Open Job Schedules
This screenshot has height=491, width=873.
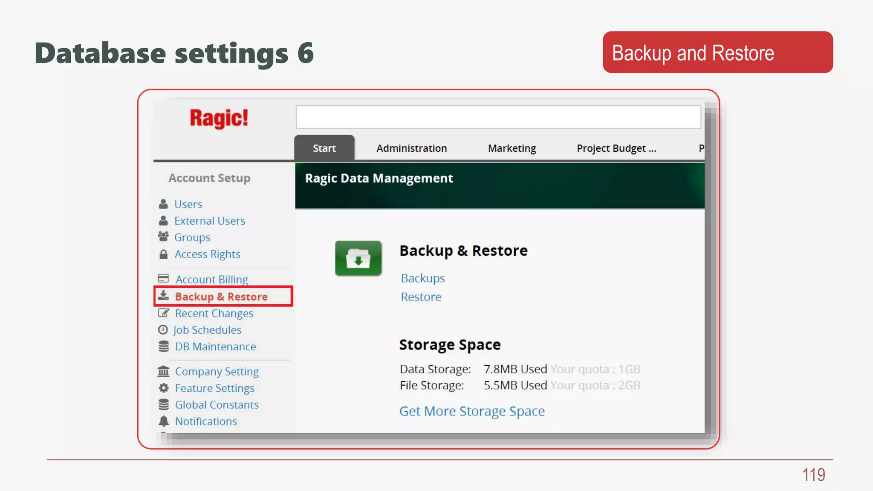(x=207, y=330)
